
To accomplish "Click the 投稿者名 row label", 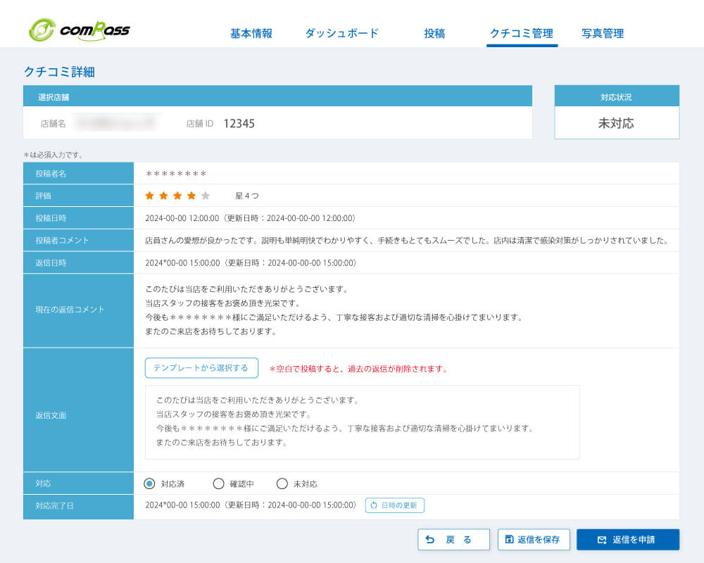I will pos(51,173).
